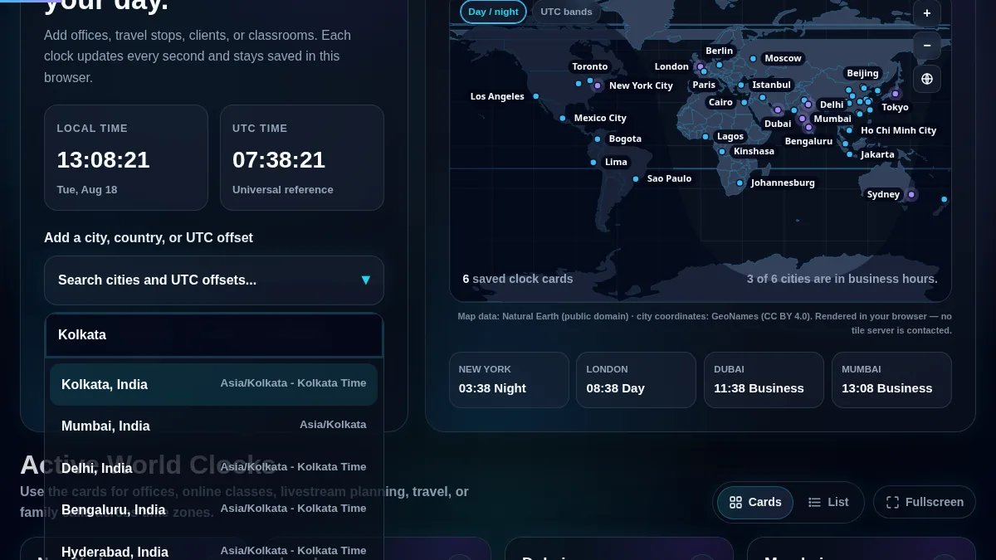Click the New York City map marker
996x560 pixels.
coord(597,85)
